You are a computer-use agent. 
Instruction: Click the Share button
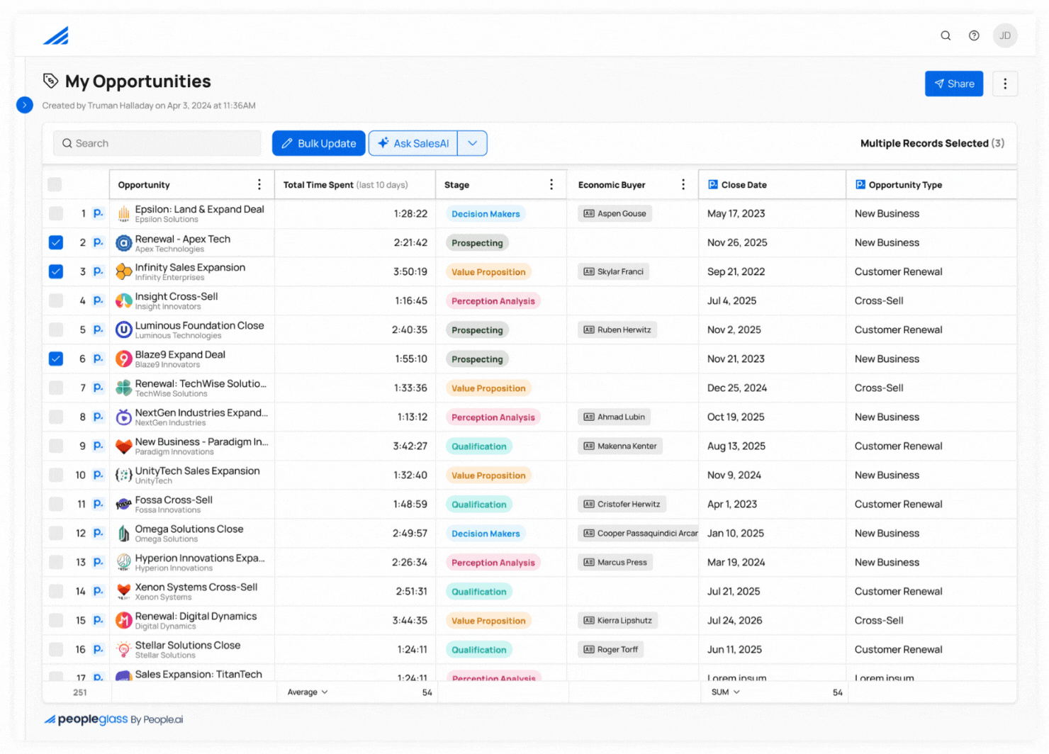tap(953, 83)
